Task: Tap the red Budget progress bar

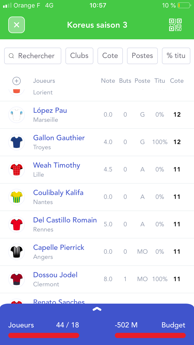Action: point(150,335)
